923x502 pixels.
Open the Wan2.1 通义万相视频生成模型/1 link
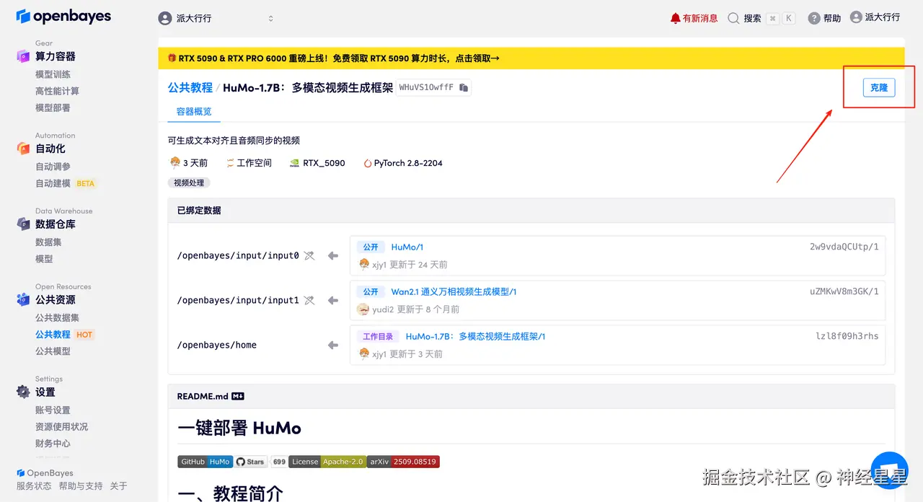[x=454, y=292]
